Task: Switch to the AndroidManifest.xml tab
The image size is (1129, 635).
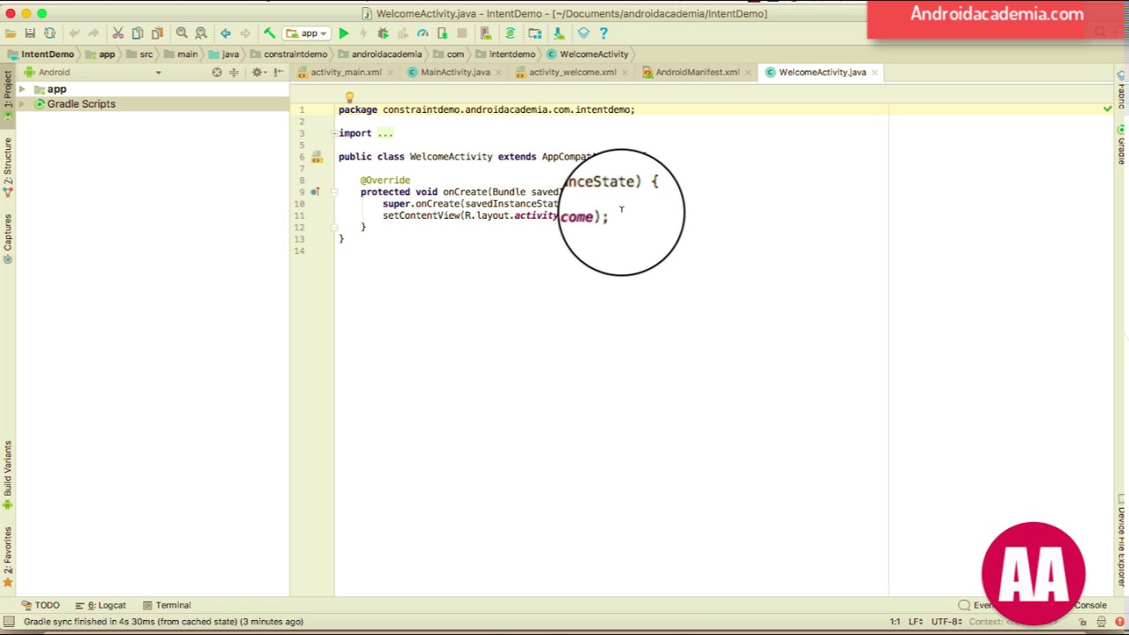Action: pos(697,72)
